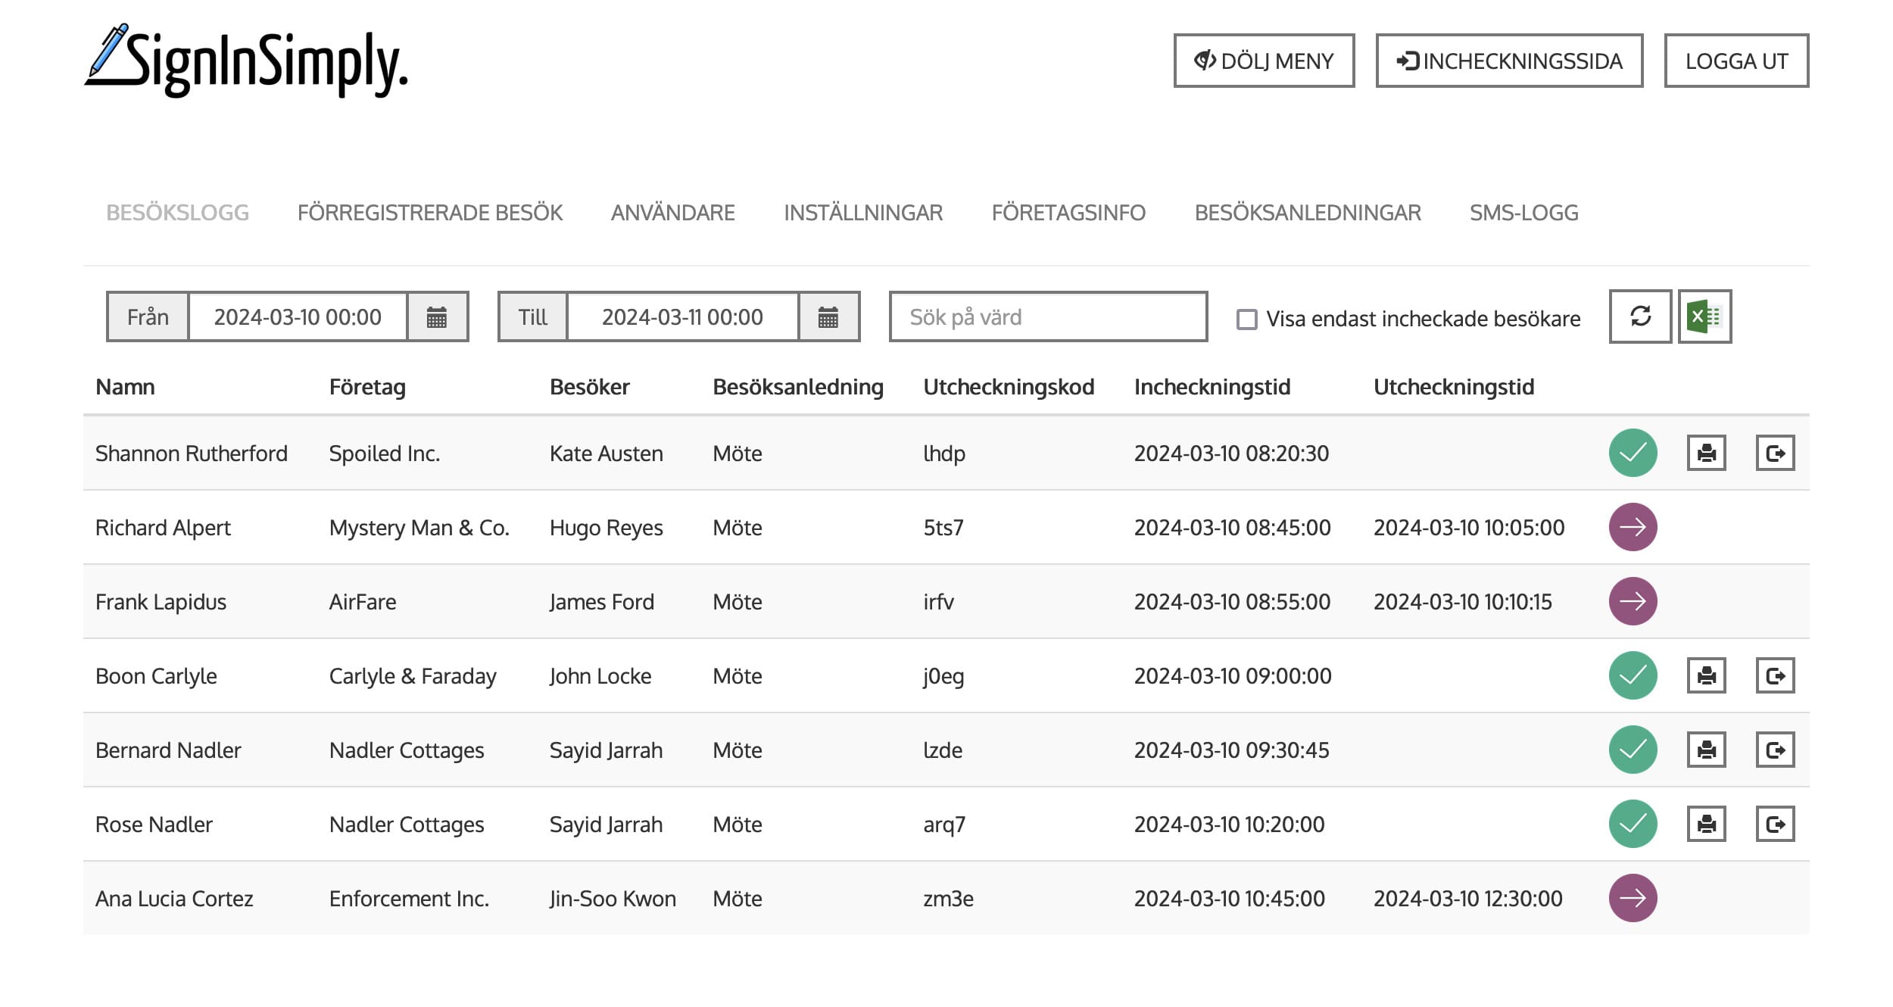Click Rose Nadler's green checkmark status
The height and width of the screenshot is (1007, 1893).
click(1633, 824)
